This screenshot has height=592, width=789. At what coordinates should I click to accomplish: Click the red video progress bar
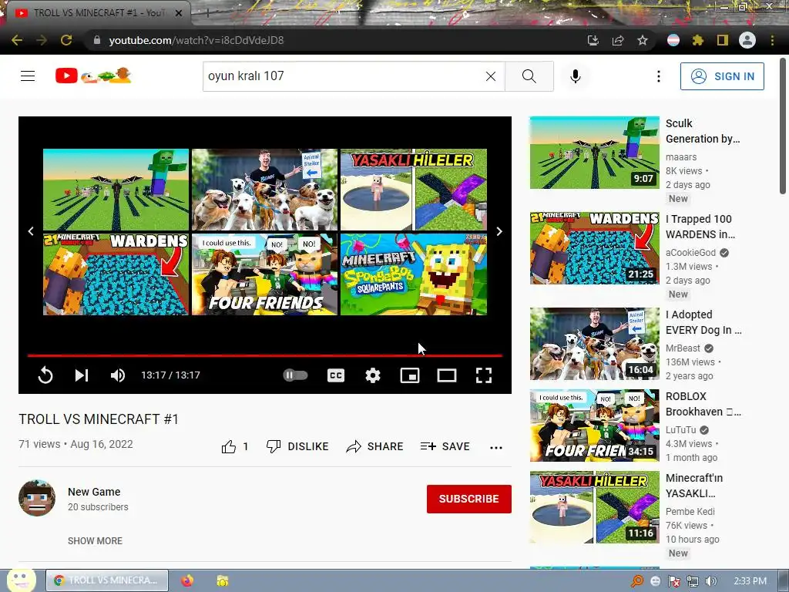[x=265, y=355]
